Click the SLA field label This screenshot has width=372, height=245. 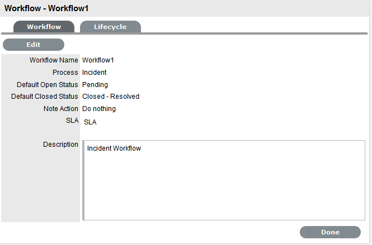tap(72, 121)
